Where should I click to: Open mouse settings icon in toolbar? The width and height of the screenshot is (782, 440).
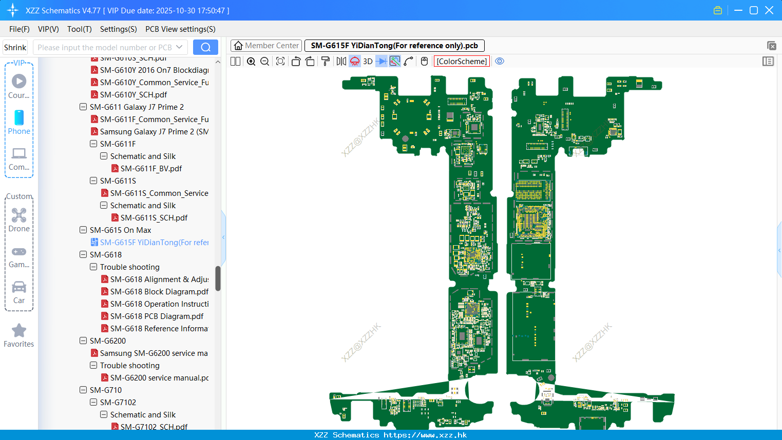pos(424,61)
